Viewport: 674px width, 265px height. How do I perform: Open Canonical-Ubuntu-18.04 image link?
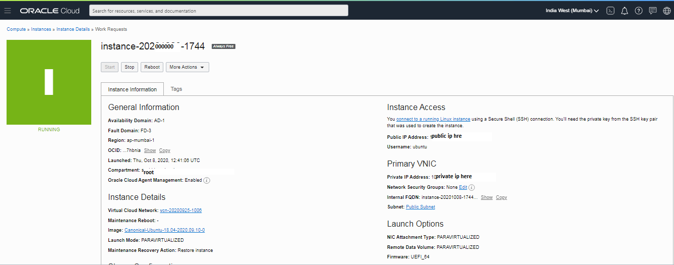click(x=164, y=230)
